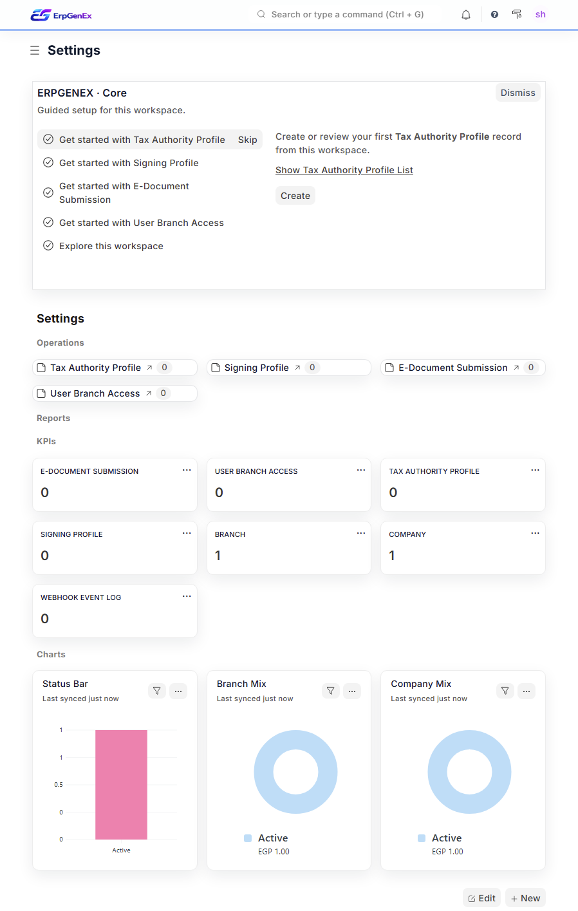This screenshot has height=911, width=578.
Task: Open the sh profile menu
Action: point(540,14)
